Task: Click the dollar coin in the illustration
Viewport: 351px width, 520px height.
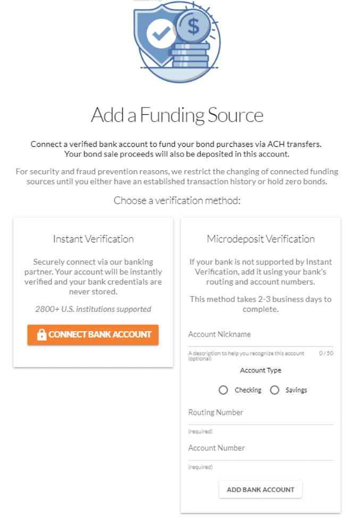Action: pyautogui.click(x=193, y=26)
